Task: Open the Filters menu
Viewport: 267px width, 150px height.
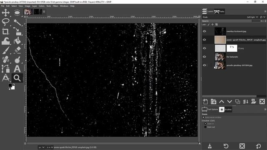Action: tap(55, 6)
